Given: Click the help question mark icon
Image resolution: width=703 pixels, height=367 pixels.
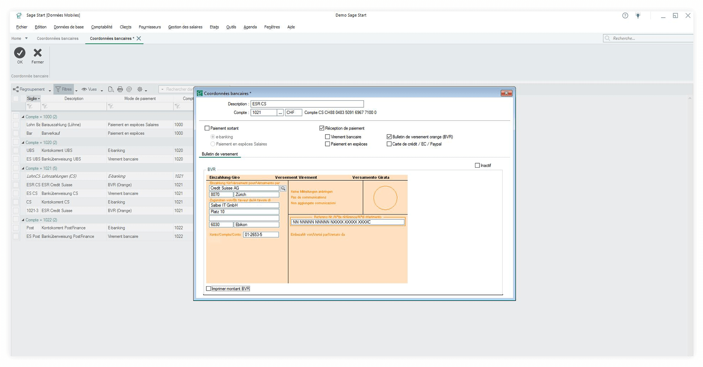Looking at the screenshot, I should coord(625,16).
